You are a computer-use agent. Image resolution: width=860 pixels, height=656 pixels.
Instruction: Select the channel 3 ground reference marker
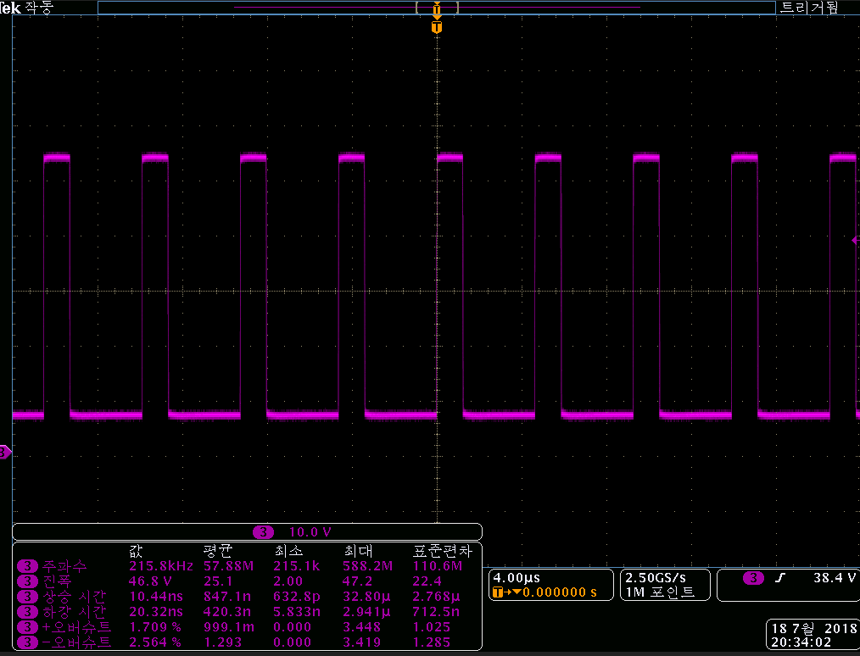pyautogui.click(x=5, y=452)
